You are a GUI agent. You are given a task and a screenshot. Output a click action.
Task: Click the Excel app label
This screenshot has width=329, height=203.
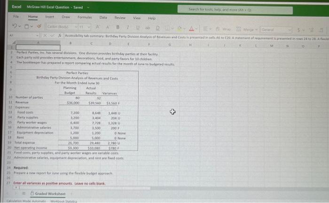coord(16,7)
